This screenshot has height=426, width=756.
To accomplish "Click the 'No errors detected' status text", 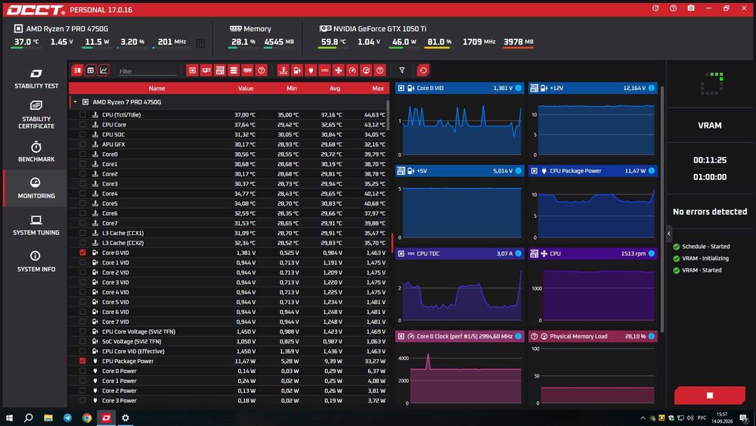I will [x=710, y=211].
